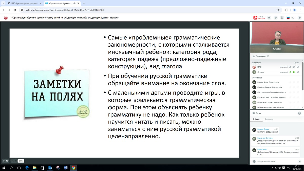
Task: Toggle Студия's green camera icon
Action: (x=294, y=72)
